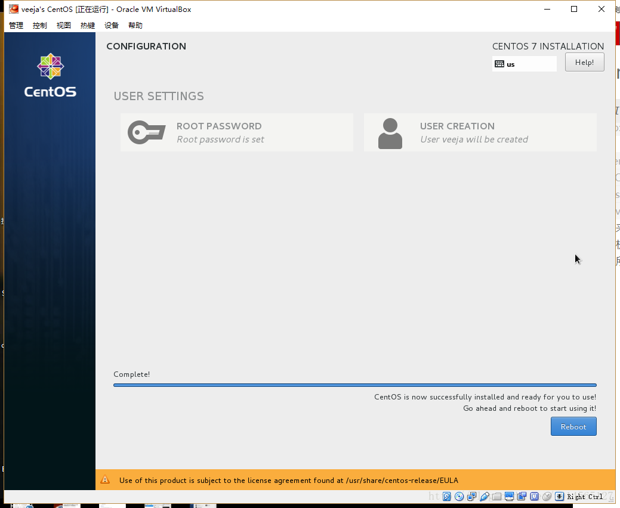
Task: Click the hard disk activity icon in status bar
Action: tap(447, 497)
